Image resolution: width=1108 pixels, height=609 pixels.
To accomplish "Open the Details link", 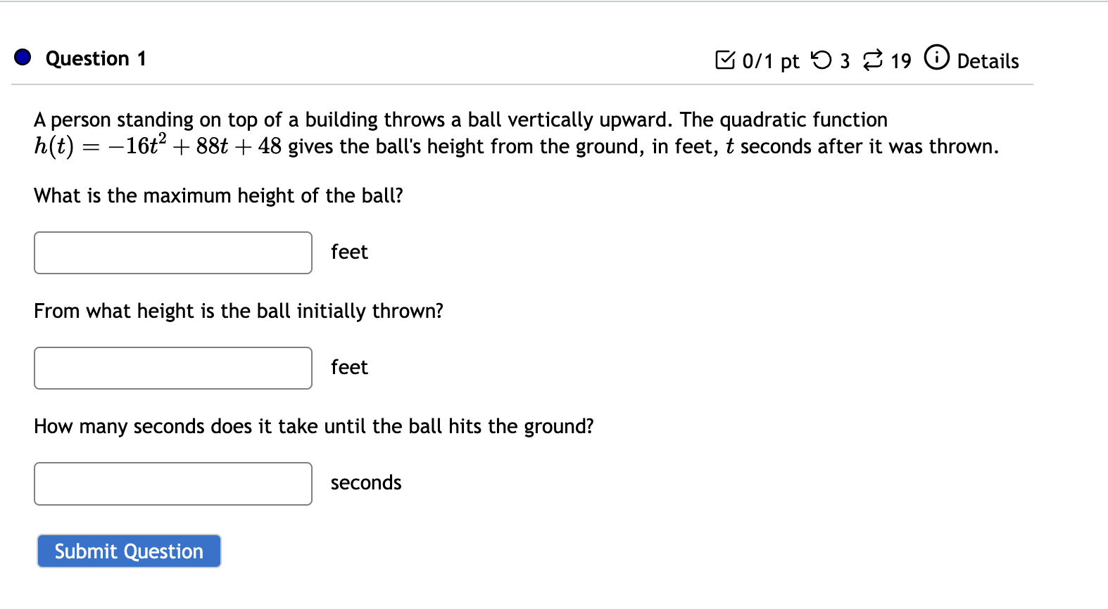I will pyautogui.click(x=988, y=62).
